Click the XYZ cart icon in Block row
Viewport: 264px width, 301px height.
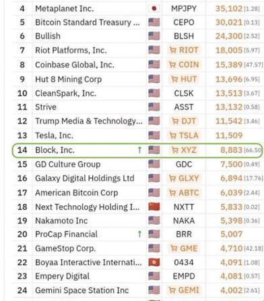click(x=175, y=150)
